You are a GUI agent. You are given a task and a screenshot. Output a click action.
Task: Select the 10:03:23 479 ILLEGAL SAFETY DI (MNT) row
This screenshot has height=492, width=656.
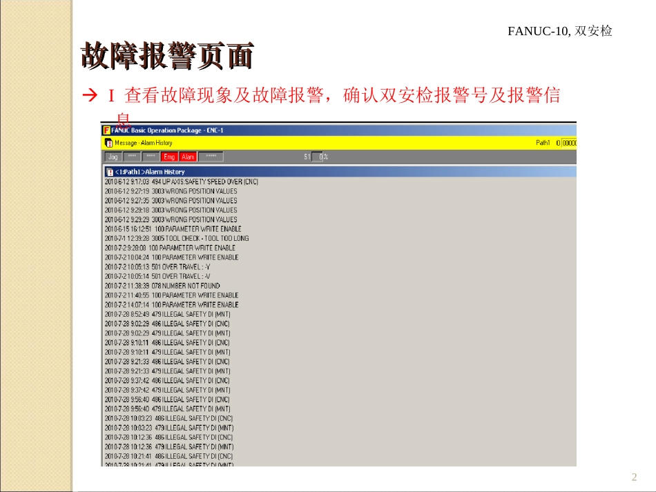click(x=169, y=428)
